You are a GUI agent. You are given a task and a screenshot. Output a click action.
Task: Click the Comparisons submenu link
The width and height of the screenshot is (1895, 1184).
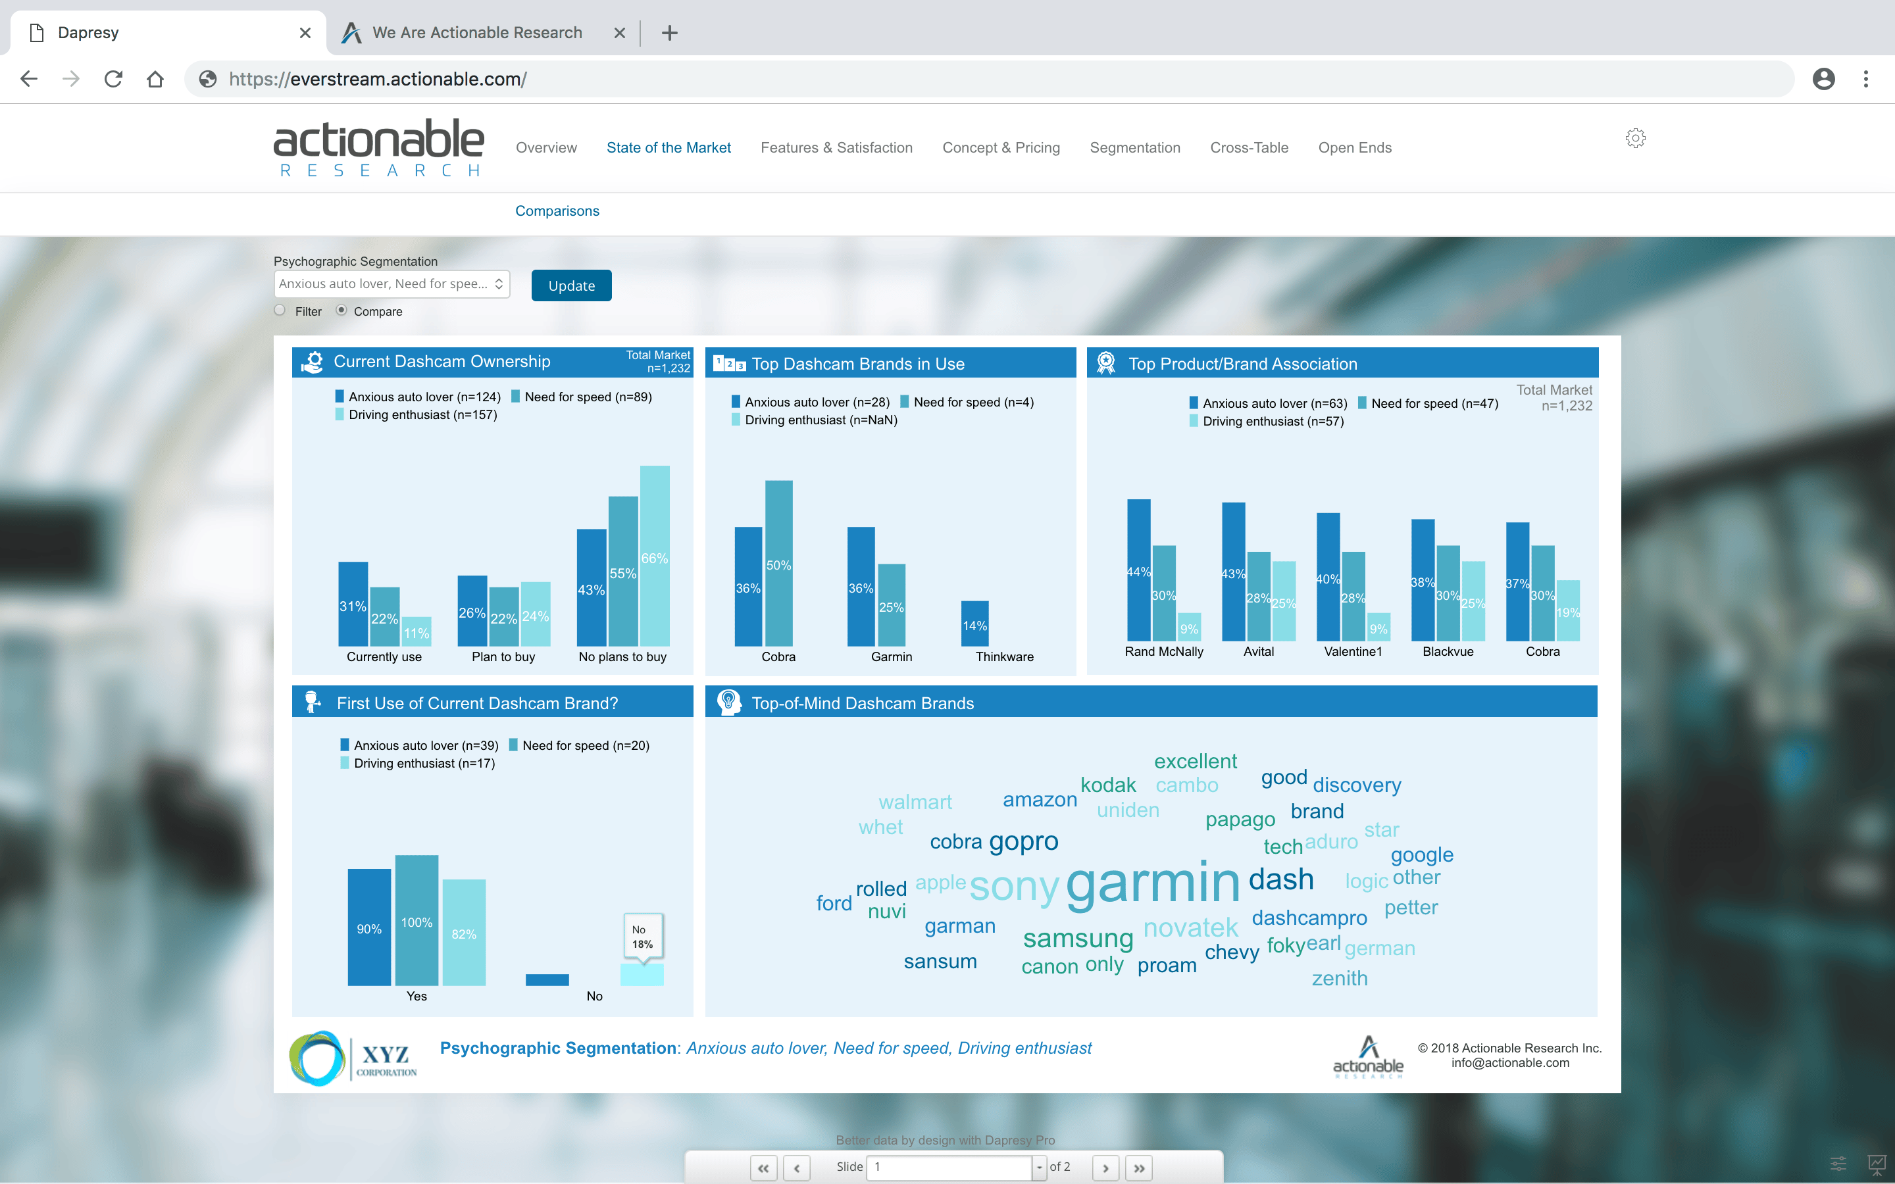coord(557,210)
